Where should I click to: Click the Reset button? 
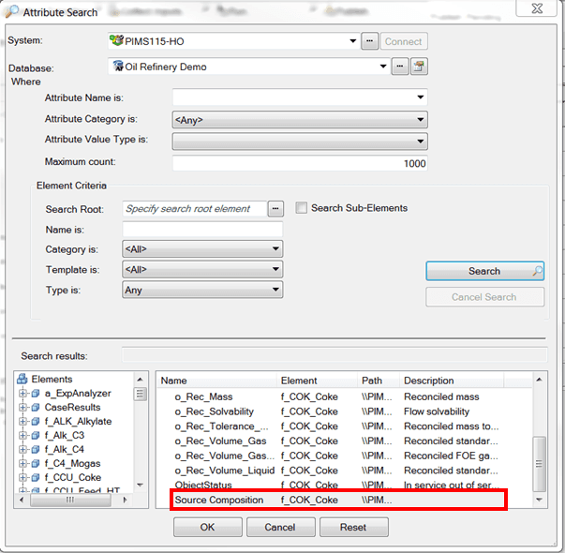(x=354, y=527)
